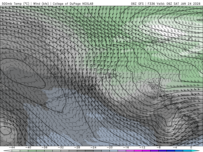The width and height of the screenshot is (203, 152).
Task: Click the -4 colorbar tick label
Action: click(x=175, y=147)
